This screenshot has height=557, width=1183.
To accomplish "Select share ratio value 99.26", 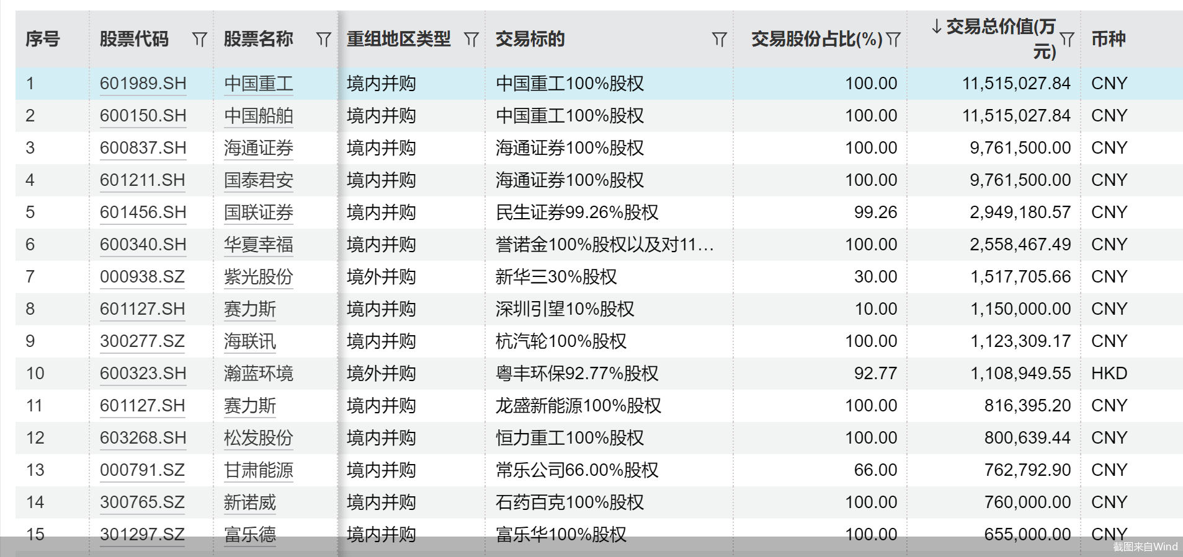I will (876, 213).
